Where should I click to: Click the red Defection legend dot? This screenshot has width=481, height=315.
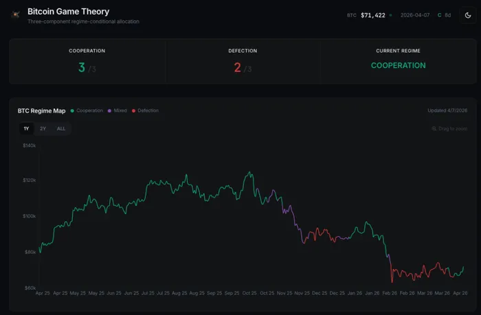[x=134, y=110]
